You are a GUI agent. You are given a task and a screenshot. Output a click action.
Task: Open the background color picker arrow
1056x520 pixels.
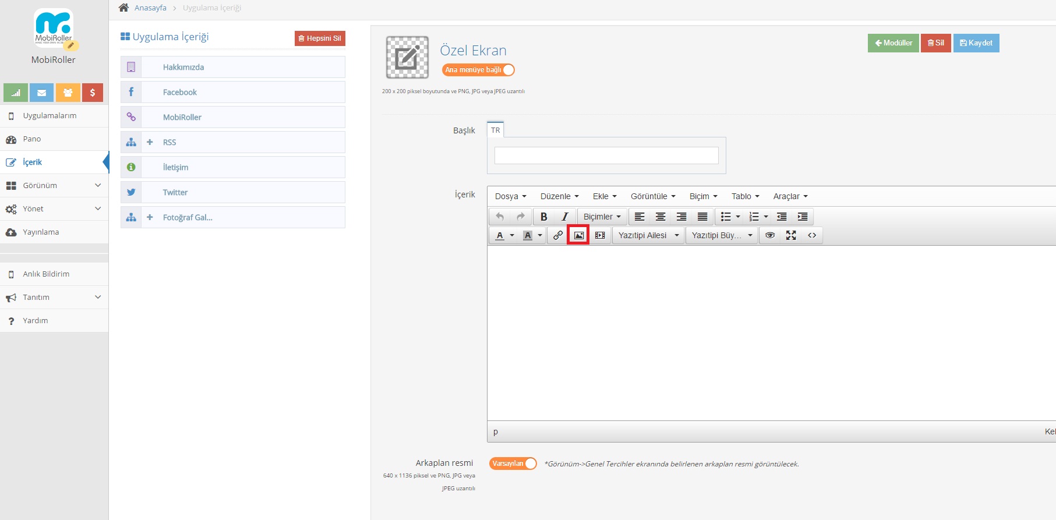[x=540, y=235]
